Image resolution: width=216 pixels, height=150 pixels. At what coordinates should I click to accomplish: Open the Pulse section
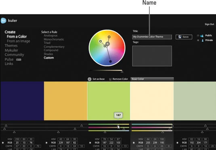point(9,59)
